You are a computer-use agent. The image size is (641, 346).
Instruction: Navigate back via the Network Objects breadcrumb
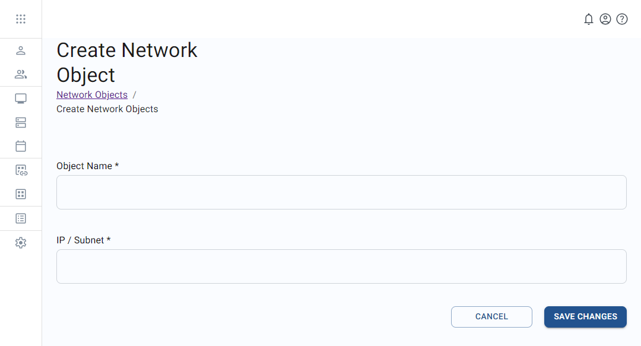pos(92,94)
